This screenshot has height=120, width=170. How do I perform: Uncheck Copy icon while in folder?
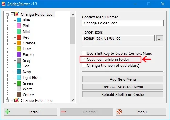(84, 59)
